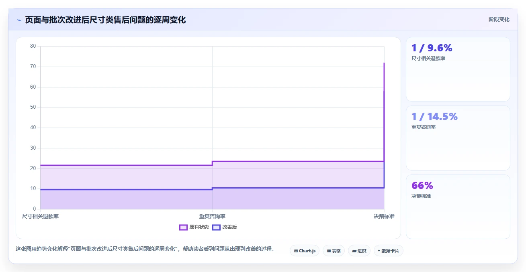Image resolution: width=526 pixels, height=272 pixels.
Task: Open the 1 / 14.5% 重复咨询率 card
Action: (458, 138)
